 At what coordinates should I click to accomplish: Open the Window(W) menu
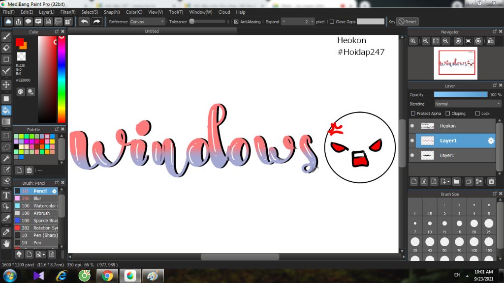tap(201, 12)
